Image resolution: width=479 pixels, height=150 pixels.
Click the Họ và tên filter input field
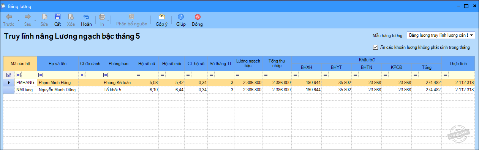coord(61,75)
